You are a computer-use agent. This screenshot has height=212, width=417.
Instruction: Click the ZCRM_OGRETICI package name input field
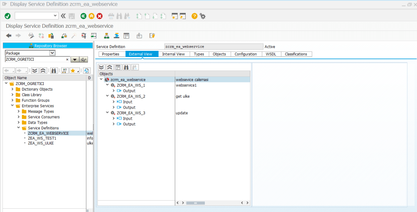pos(35,59)
